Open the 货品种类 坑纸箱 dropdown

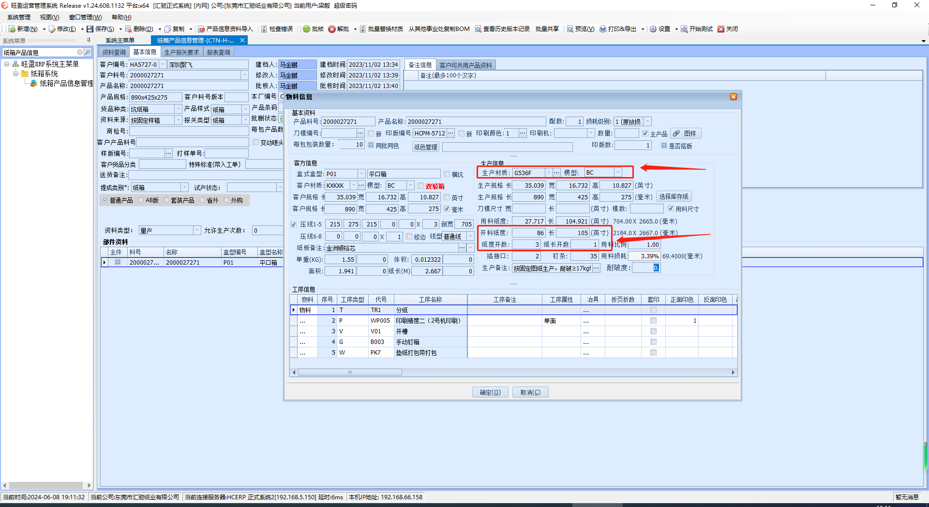(178, 109)
